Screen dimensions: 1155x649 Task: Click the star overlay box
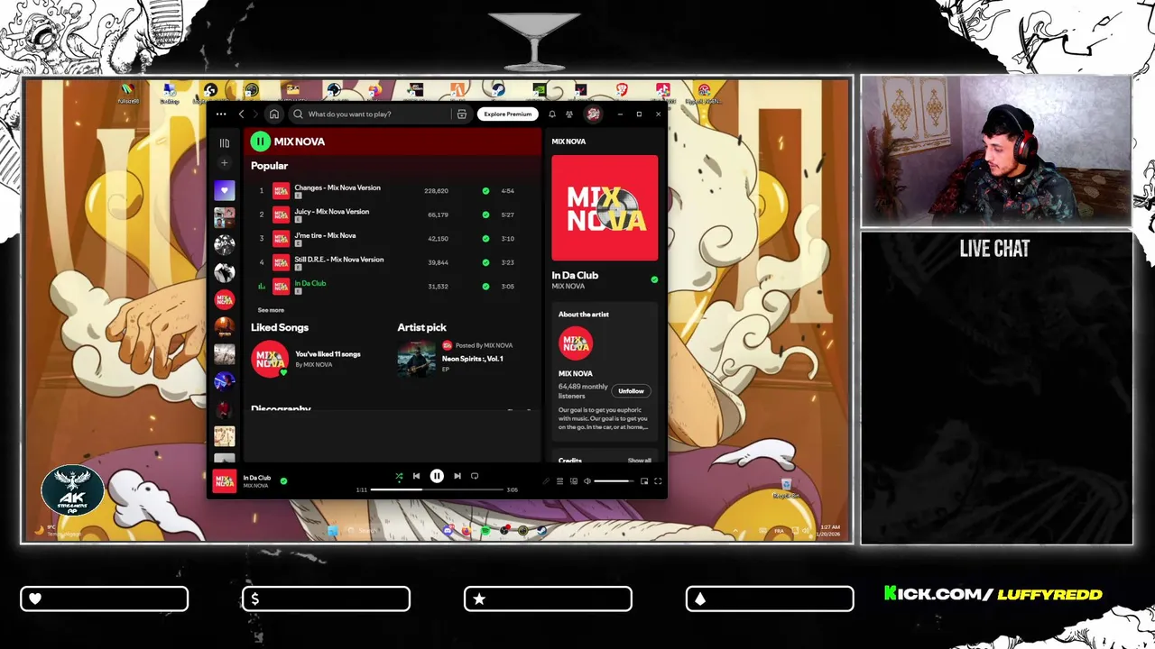click(548, 599)
